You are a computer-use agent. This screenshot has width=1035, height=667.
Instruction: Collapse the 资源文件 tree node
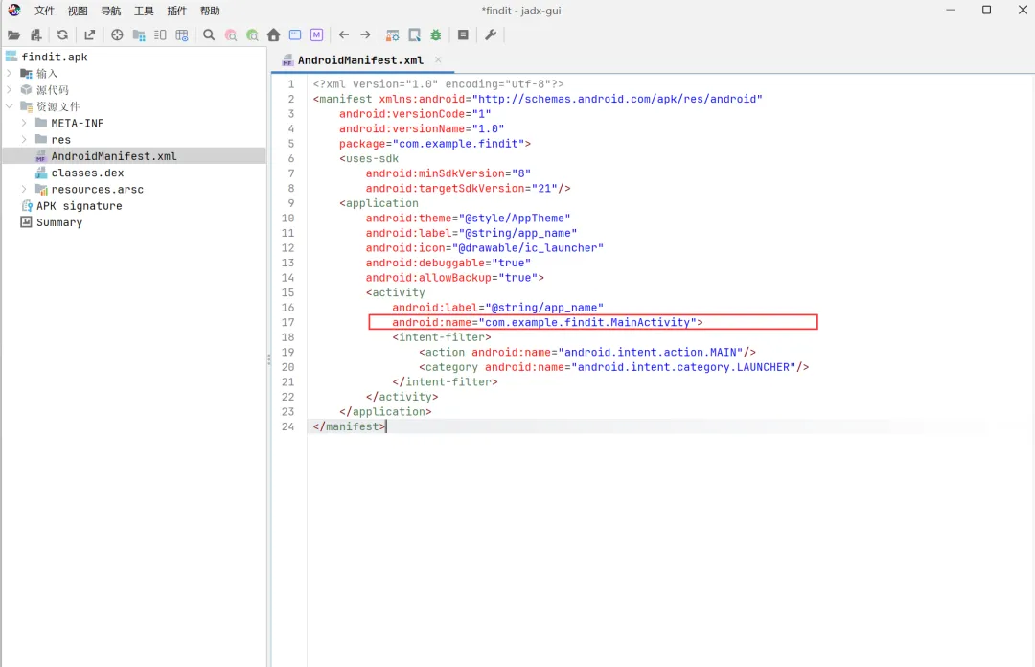tap(10, 106)
